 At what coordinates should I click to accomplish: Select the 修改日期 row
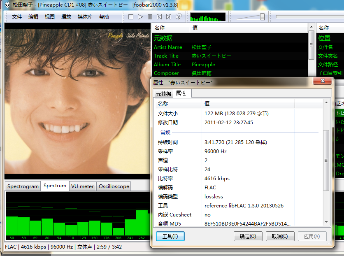pyautogui.click(x=239, y=122)
